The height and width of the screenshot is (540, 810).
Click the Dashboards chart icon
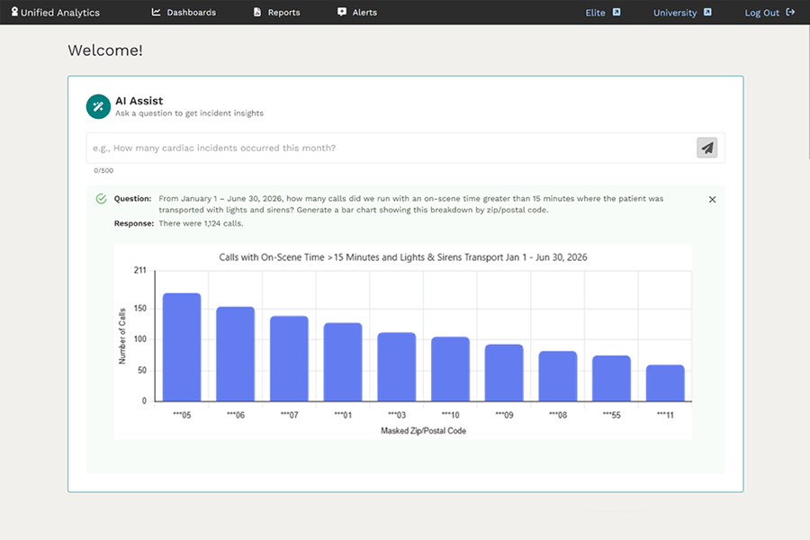pos(156,12)
